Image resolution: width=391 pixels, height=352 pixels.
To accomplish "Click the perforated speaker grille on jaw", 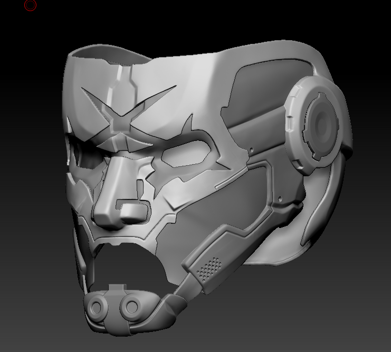I will pyautogui.click(x=210, y=268).
